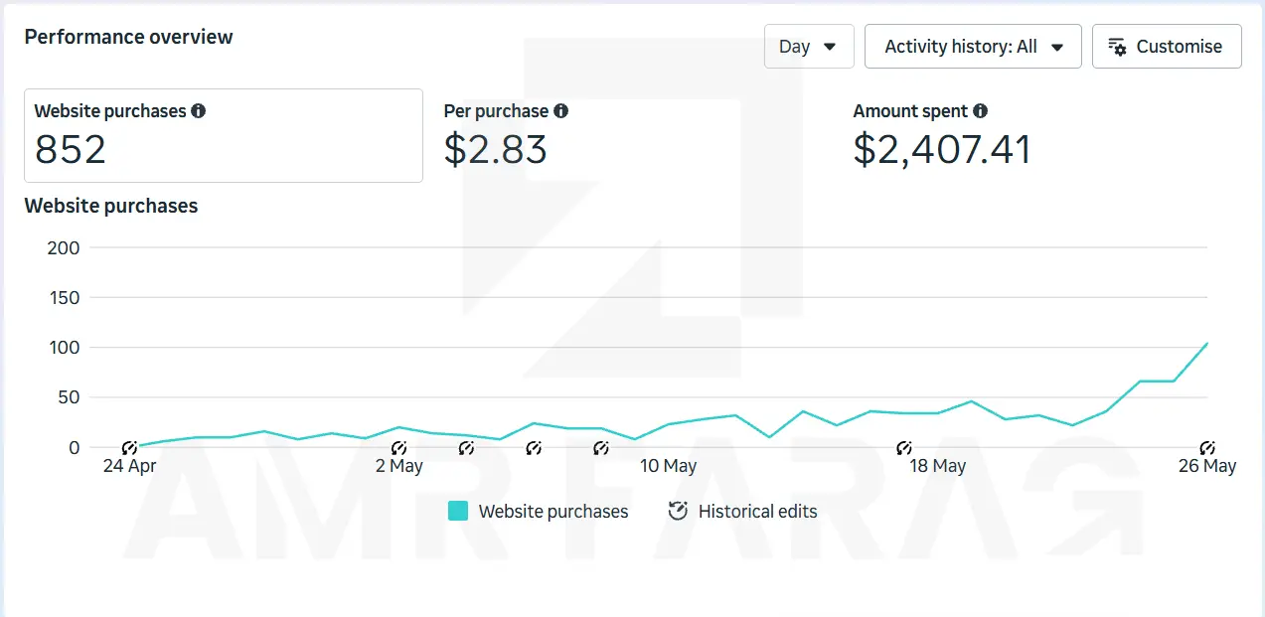Viewport: 1265px width, 617px height.
Task: Click the historical edit marker on 17 May
Action: coord(904,448)
